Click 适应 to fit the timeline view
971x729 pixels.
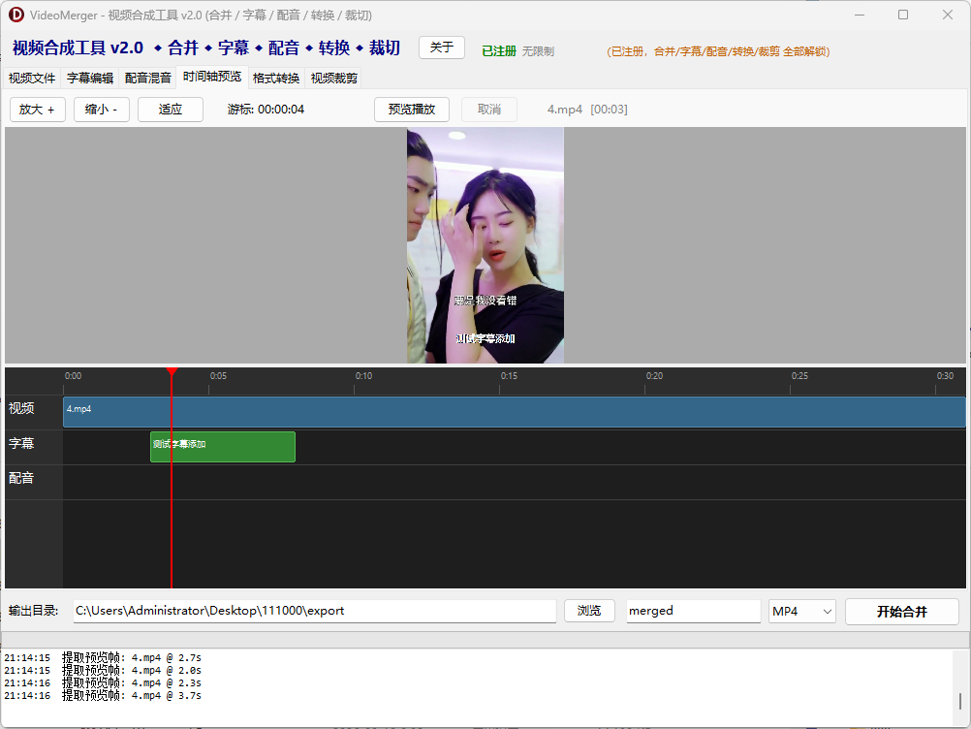170,110
